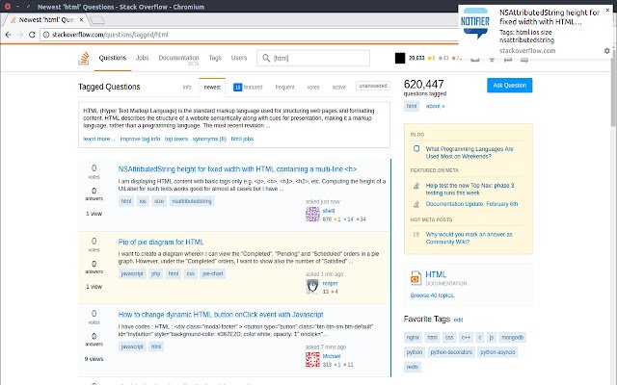Open synonyms link
Screen dimensions: 617x385
point(209,139)
